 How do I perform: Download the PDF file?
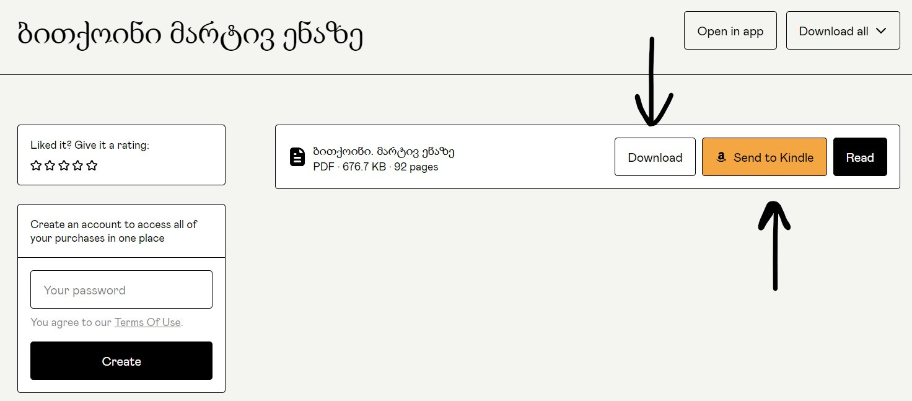coord(655,157)
